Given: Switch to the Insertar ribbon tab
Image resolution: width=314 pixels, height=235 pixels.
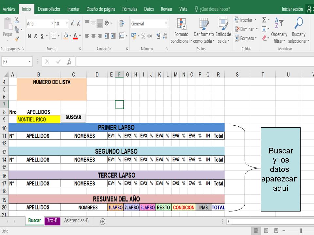Looking at the screenshot, I should 73,9.
